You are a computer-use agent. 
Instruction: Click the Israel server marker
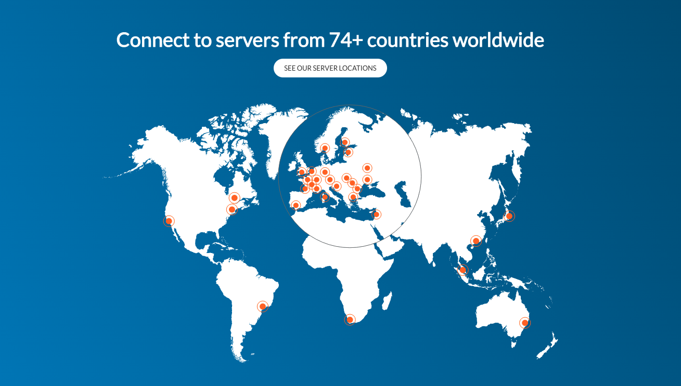(376, 214)
